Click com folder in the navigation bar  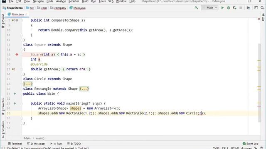(42, 8)
